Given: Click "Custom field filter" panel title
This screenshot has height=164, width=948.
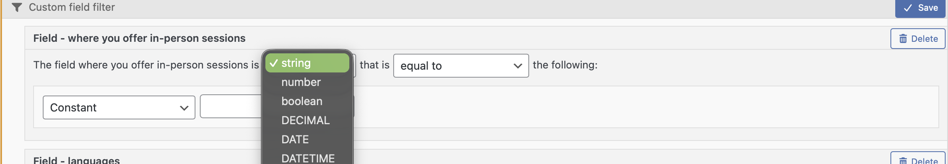Looking at the screenshot, I should [x=72, y=7].
